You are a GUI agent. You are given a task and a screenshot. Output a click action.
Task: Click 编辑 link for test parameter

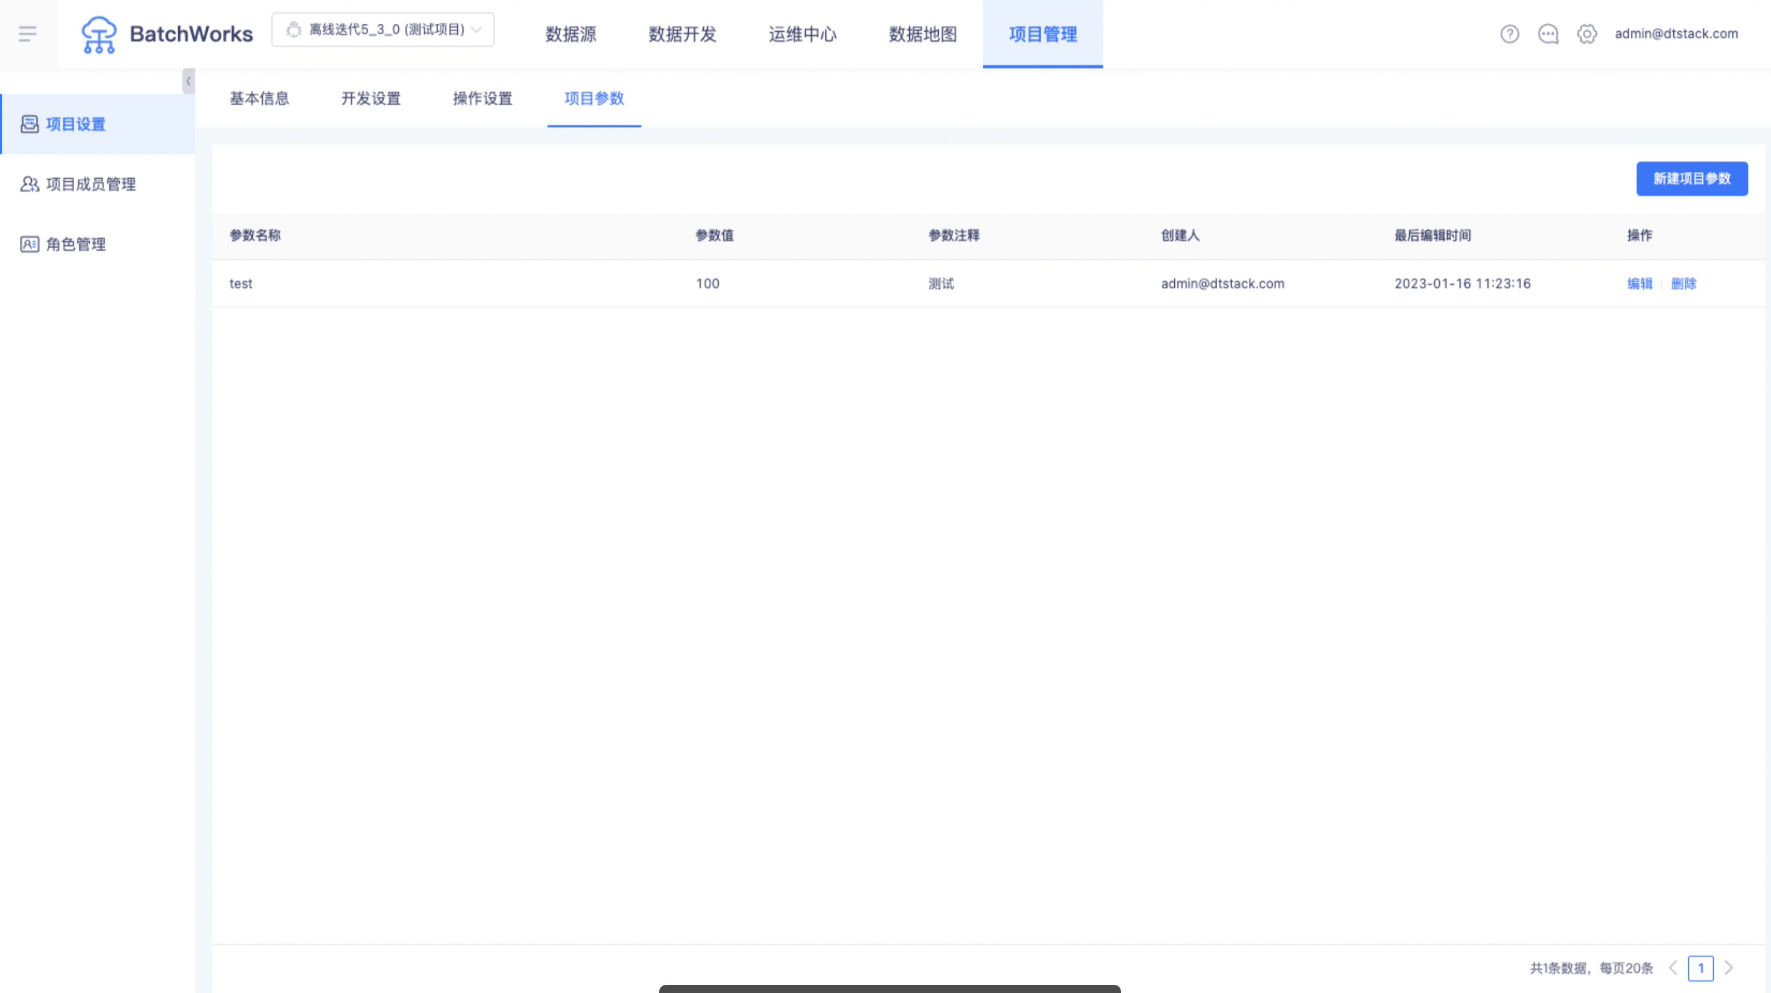coord(1640,284)
